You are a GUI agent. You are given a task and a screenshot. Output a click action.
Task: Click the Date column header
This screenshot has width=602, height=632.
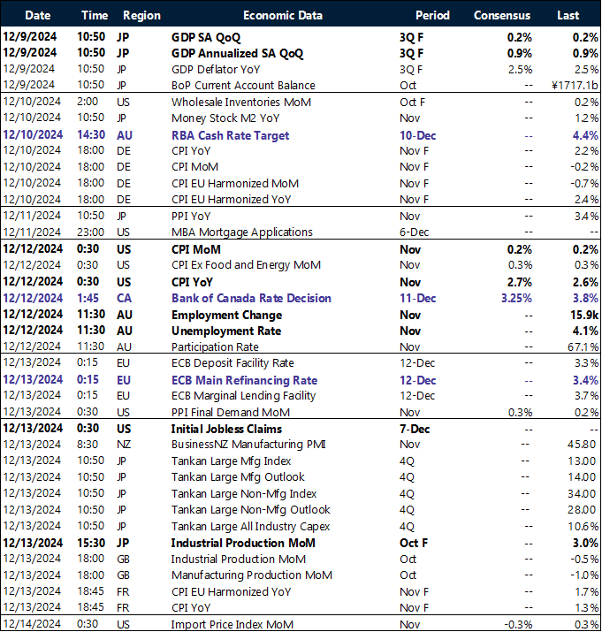(37, 15)
